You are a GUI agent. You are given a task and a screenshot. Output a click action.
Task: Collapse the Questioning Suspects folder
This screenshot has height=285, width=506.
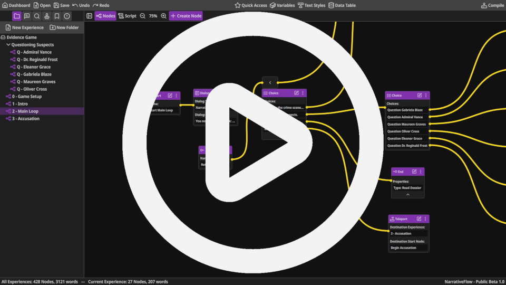pyautogui.click(x=8, y=45)
